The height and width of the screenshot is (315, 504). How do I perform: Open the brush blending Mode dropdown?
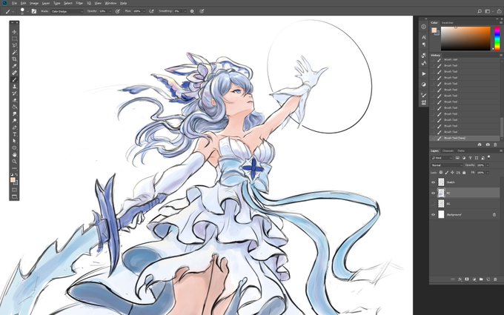point(67,11)
